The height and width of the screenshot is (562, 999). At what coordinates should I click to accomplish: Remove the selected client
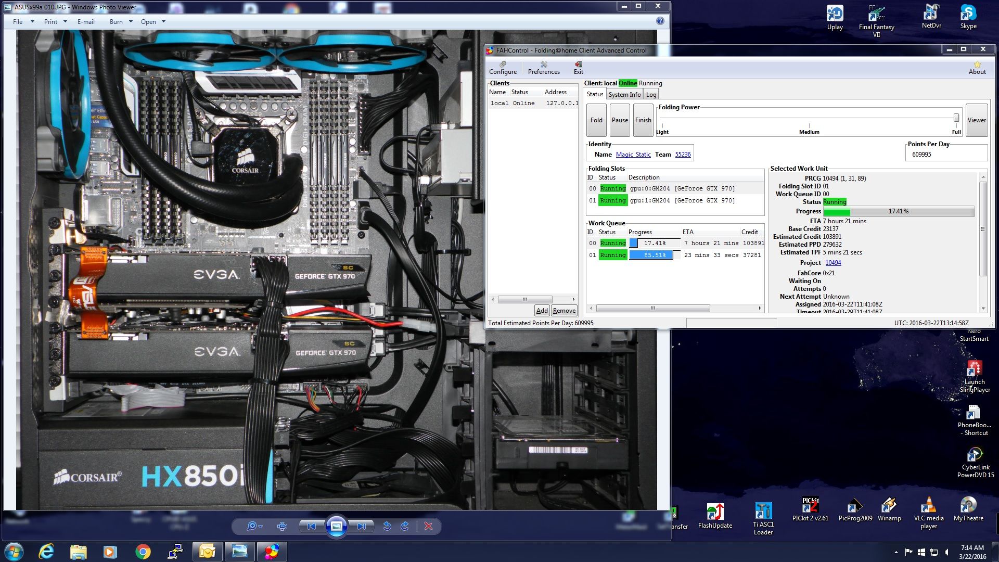pyautogui.click(x=564, y=311)
